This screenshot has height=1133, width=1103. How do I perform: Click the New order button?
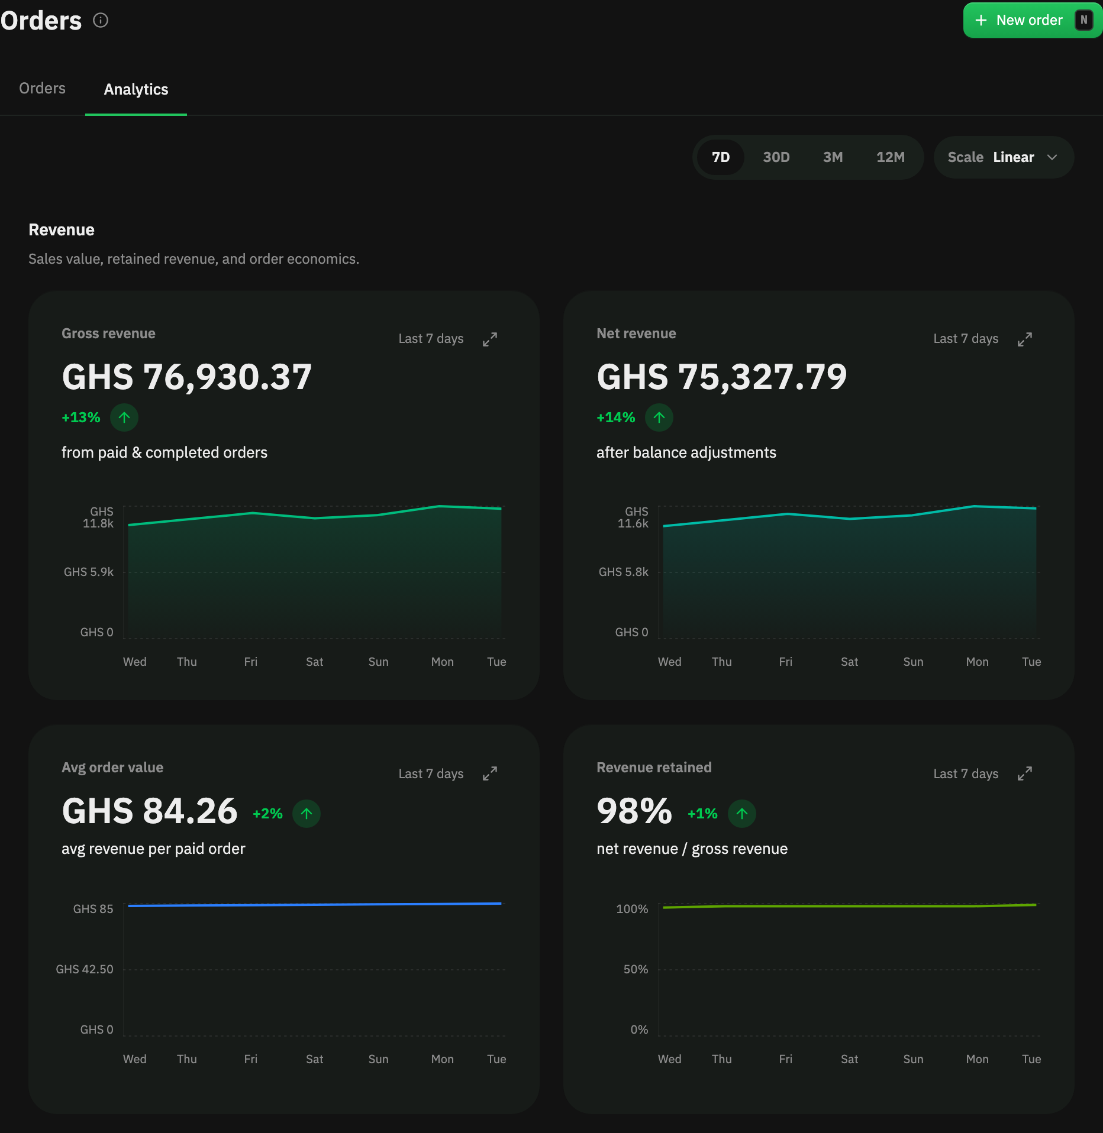(x=1033, y=20)
